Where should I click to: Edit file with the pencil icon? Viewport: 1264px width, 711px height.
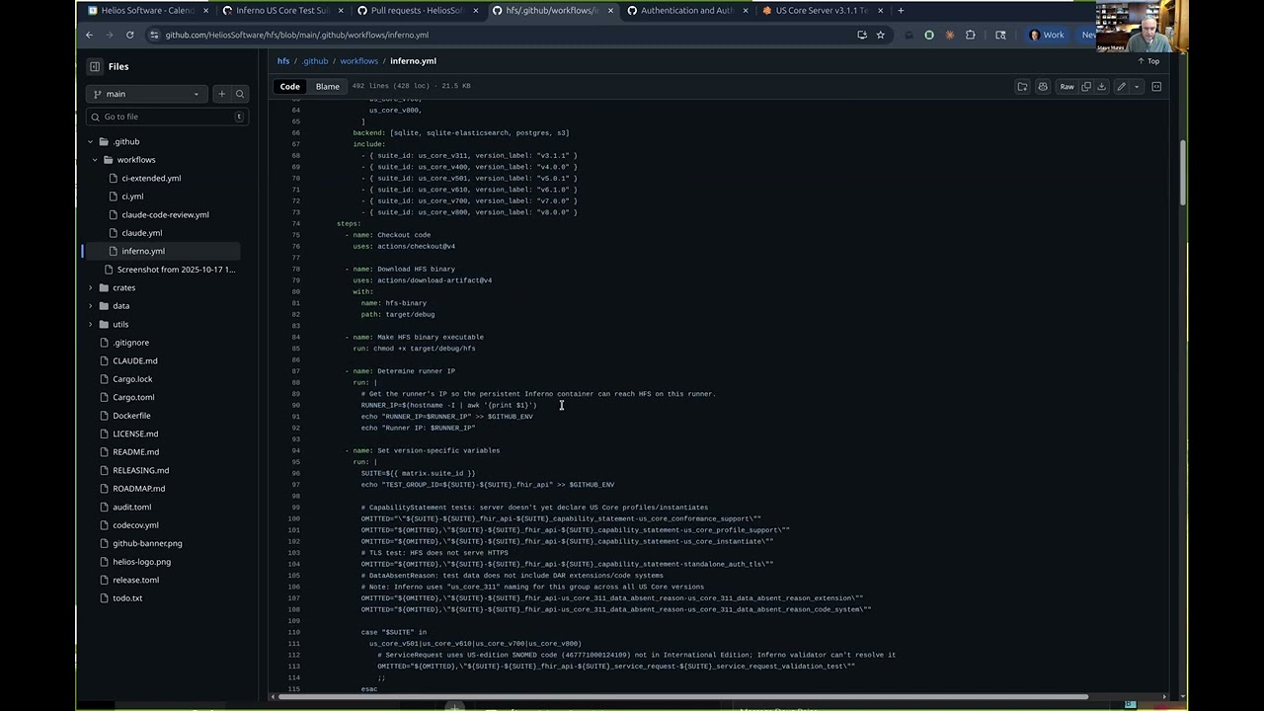[1121, 87]
